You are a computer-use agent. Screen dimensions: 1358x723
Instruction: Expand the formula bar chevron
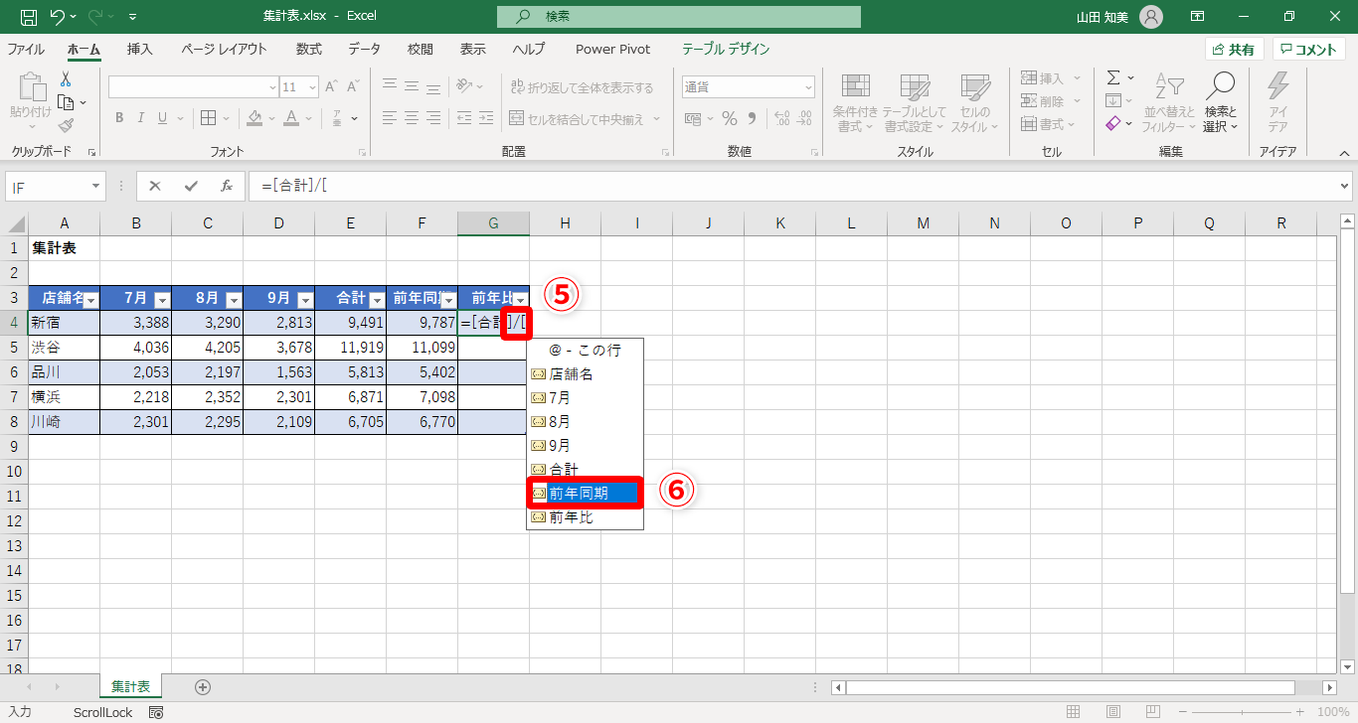[1345, 186]
